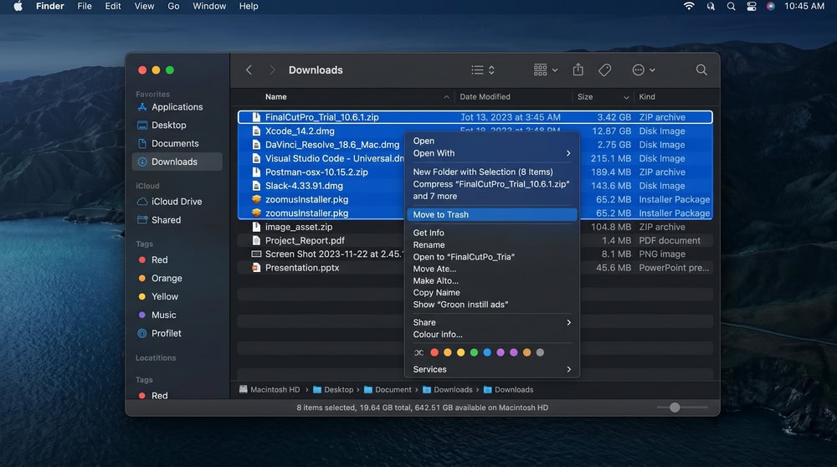
Task: Select Project_Report.pdf in the list
Action: click(x=475, y=241)
